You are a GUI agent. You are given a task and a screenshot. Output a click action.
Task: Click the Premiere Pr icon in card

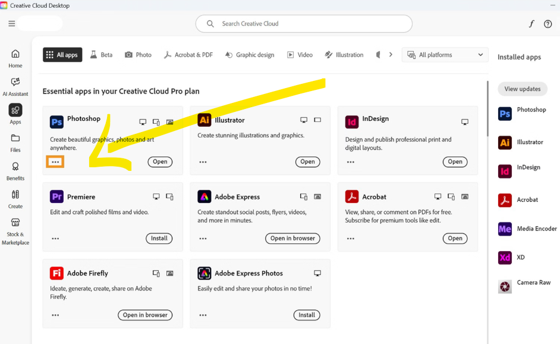56,196
